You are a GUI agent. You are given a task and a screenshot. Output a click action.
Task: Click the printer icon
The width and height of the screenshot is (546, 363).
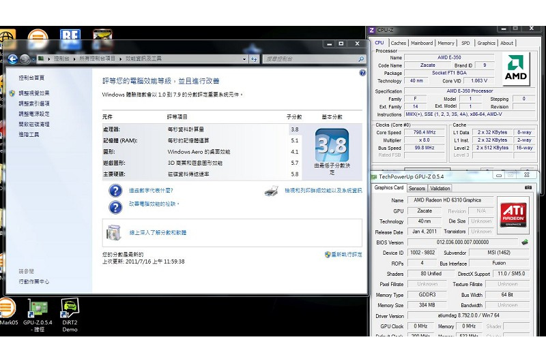pos(271,191)
